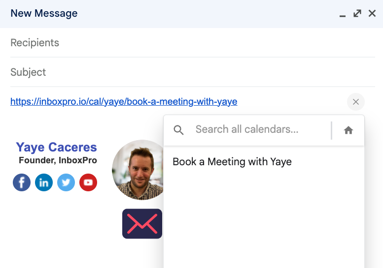The height and width of the screenshot is (268, 383).
Task: Go to calendar home via house icon
Action: [348, 130]
